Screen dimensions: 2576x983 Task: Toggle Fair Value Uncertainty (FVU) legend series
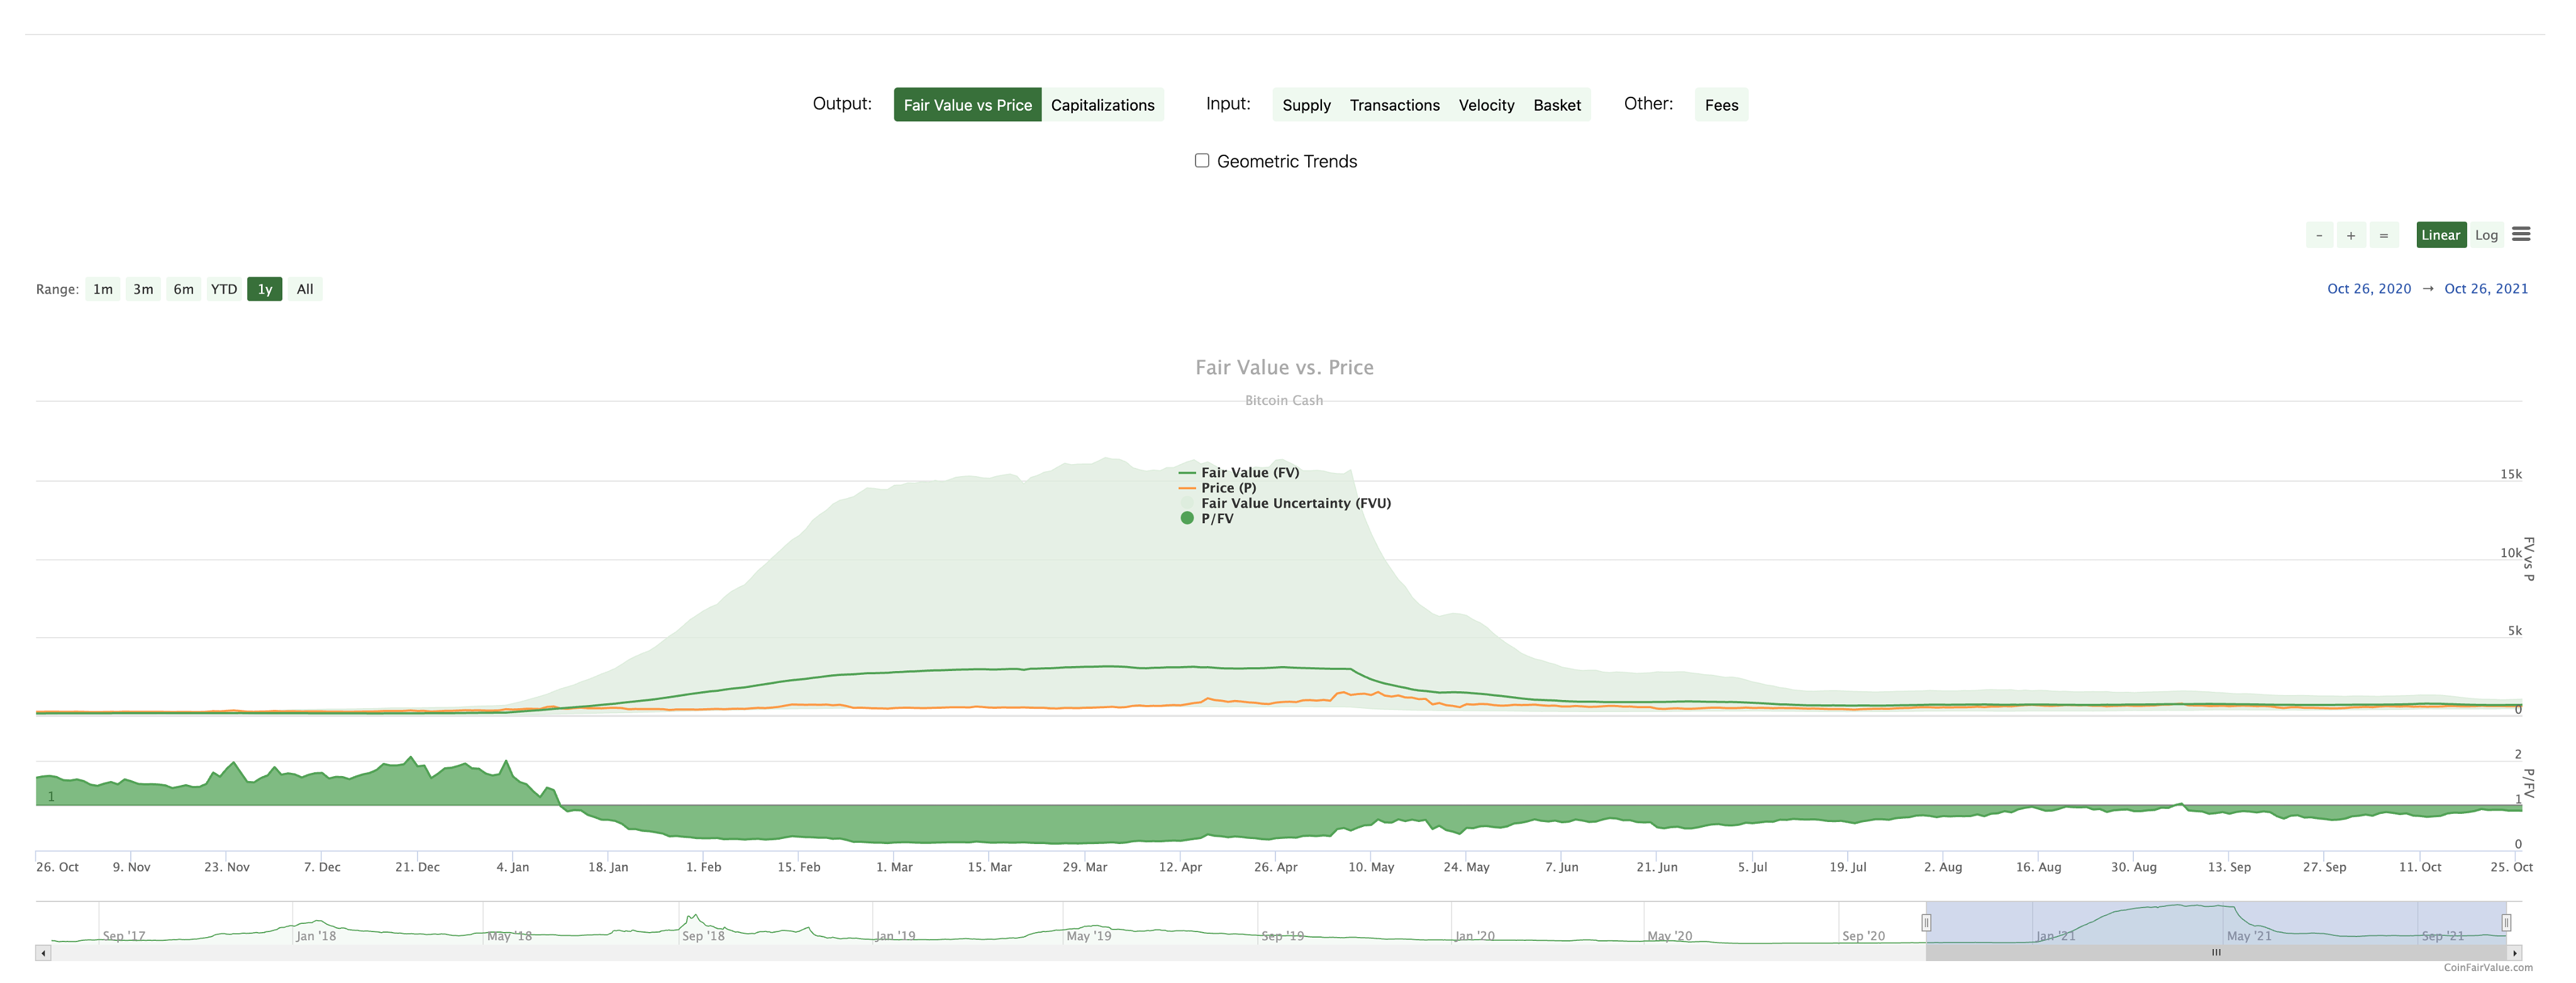(1285, 503)
